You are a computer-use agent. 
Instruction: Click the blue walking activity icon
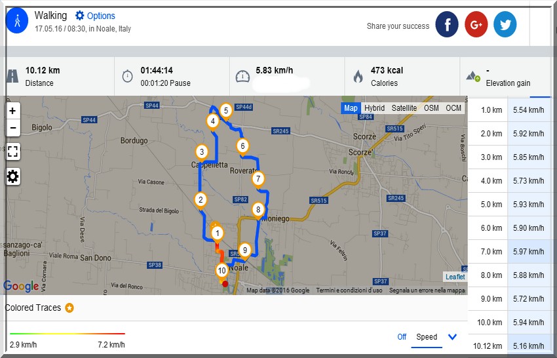(17, 21)
